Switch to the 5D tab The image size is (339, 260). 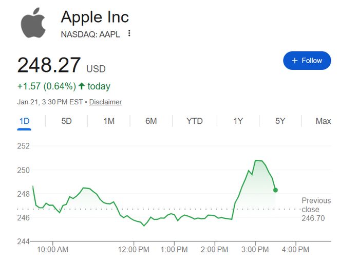(67, 121)
